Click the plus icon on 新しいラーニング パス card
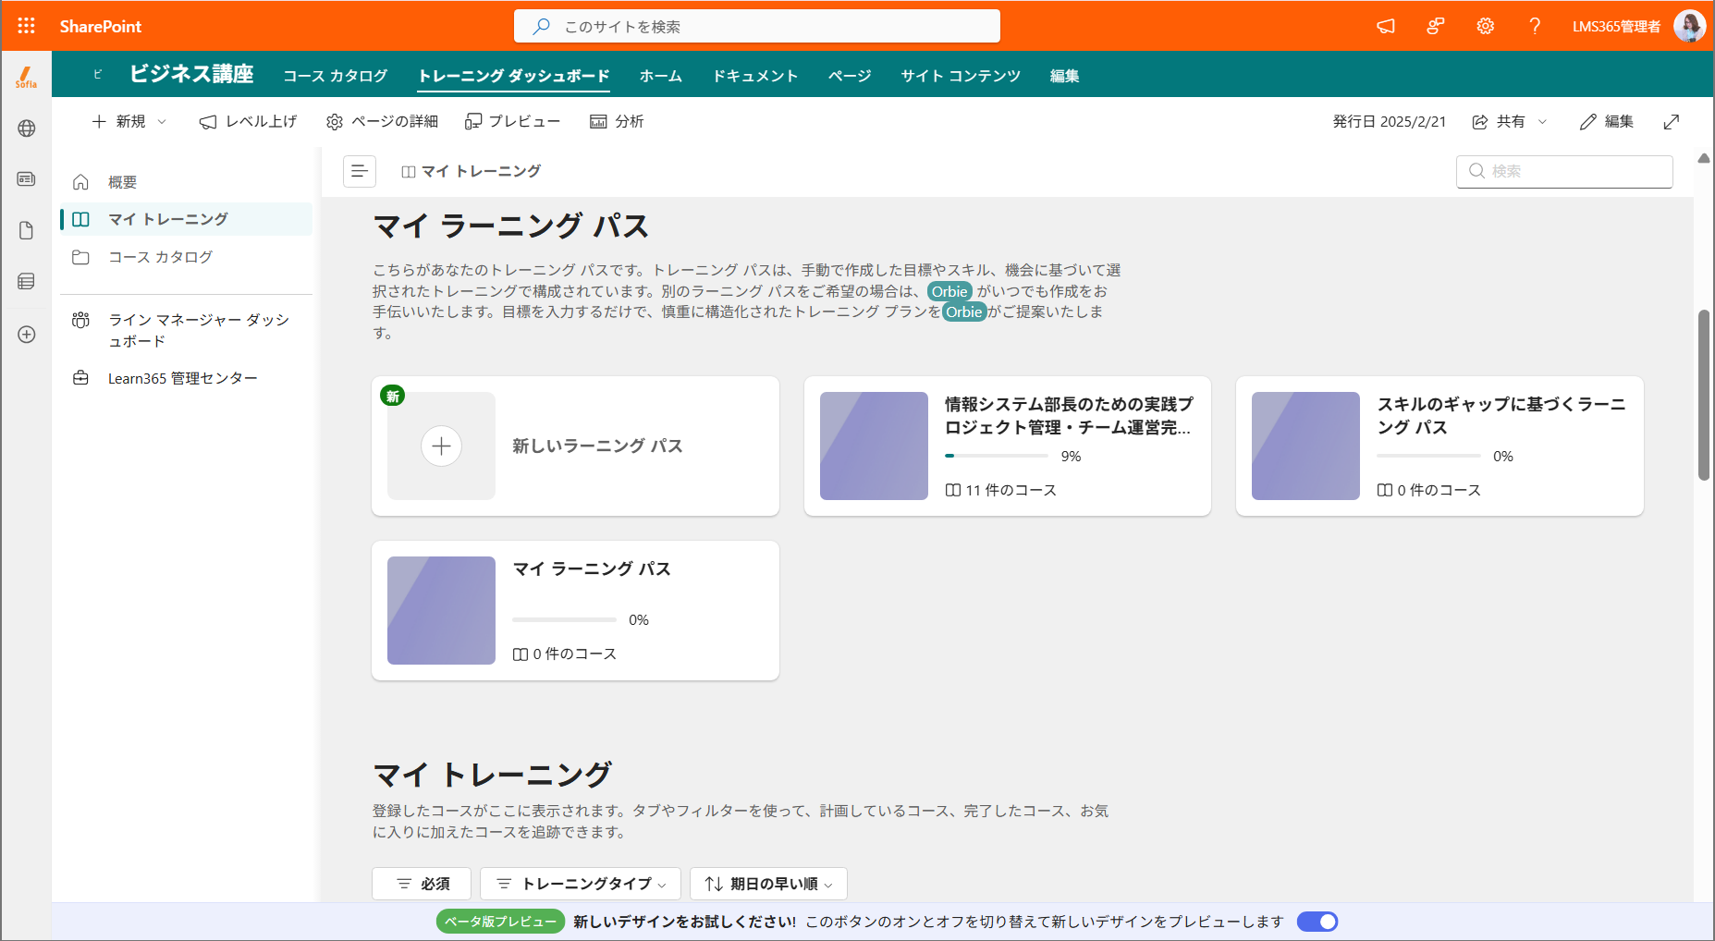This screenshot has height=941, width=1715. pos(441,446)
